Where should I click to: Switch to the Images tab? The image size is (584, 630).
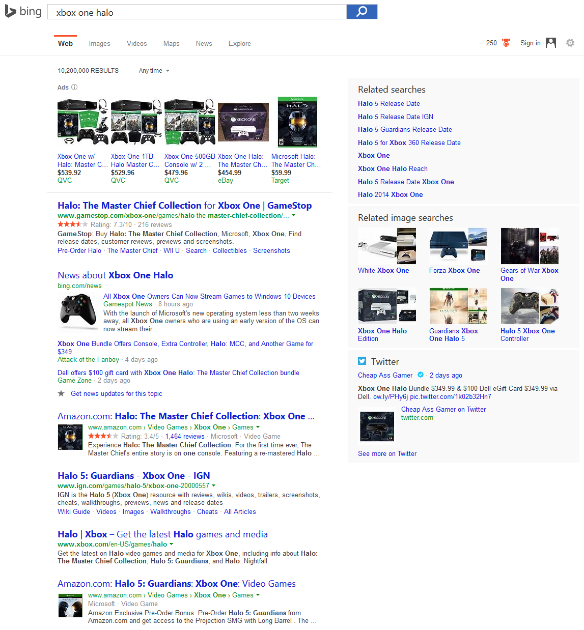point(99,43)
